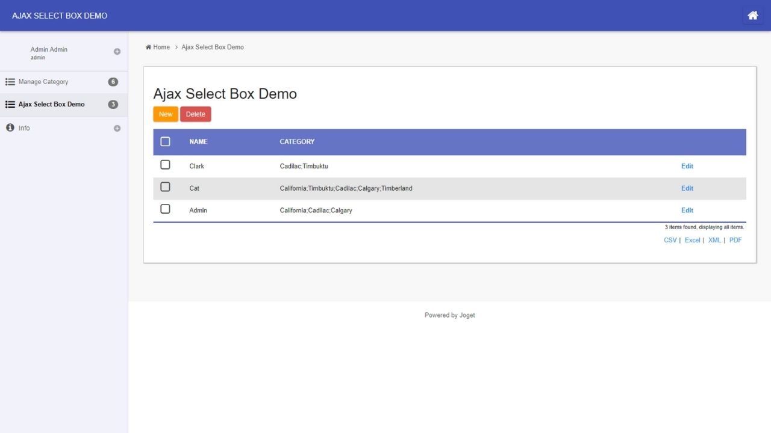Toggle the select-all checkbox in header
The image size is (771, 433).
[x=165, y=141]
